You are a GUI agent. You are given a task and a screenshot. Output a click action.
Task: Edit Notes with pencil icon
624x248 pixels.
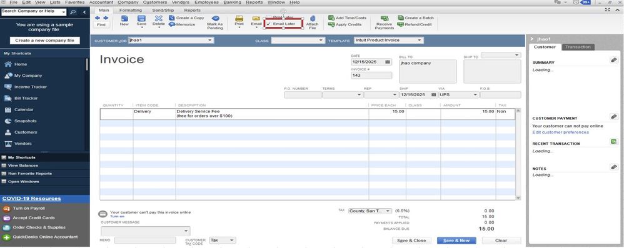tap(613, 167)
